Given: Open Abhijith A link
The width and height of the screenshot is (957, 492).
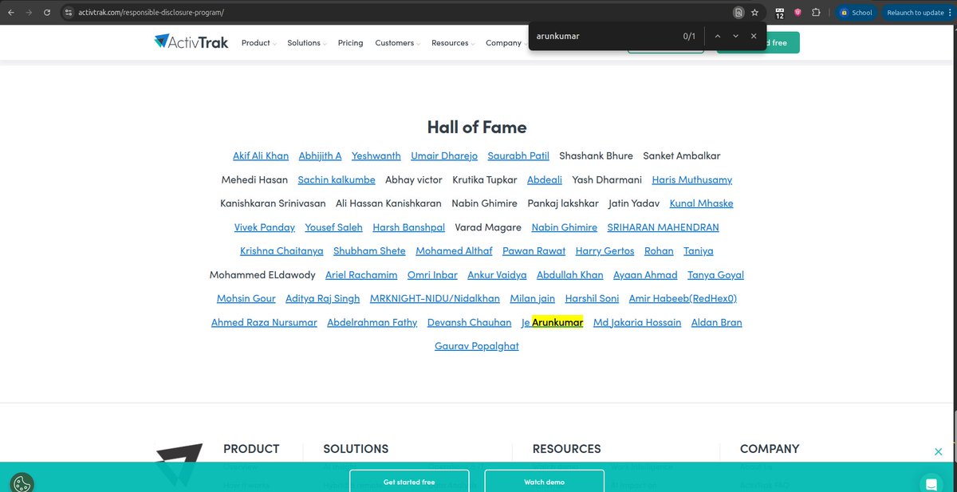Looking at the screenshot, I should pos(321,156).
